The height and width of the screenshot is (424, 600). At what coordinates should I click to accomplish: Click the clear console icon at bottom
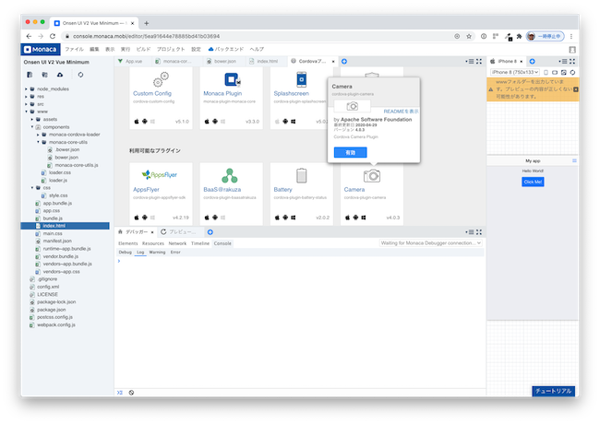(131, 393)
